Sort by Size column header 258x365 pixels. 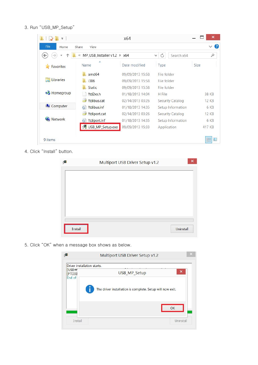[x=197, y=65]
